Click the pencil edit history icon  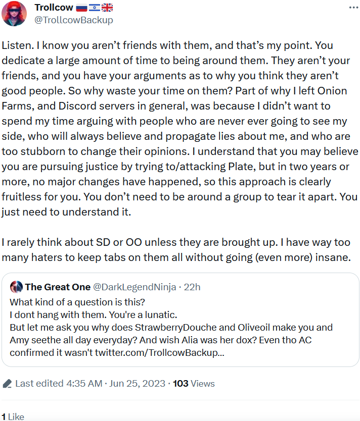pos(7,384)
